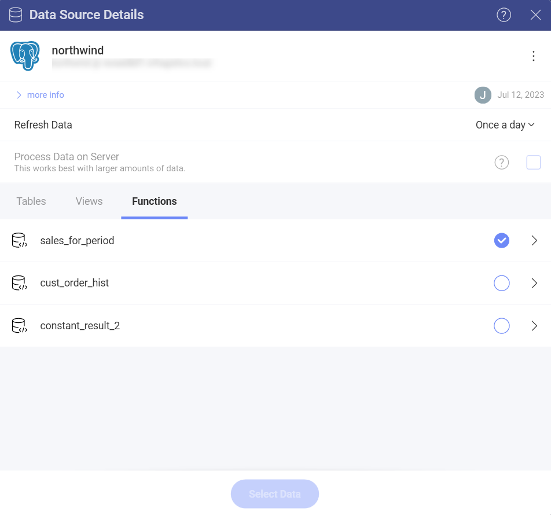Expand the more info section
551x515 pixels.
click(40, 95)
